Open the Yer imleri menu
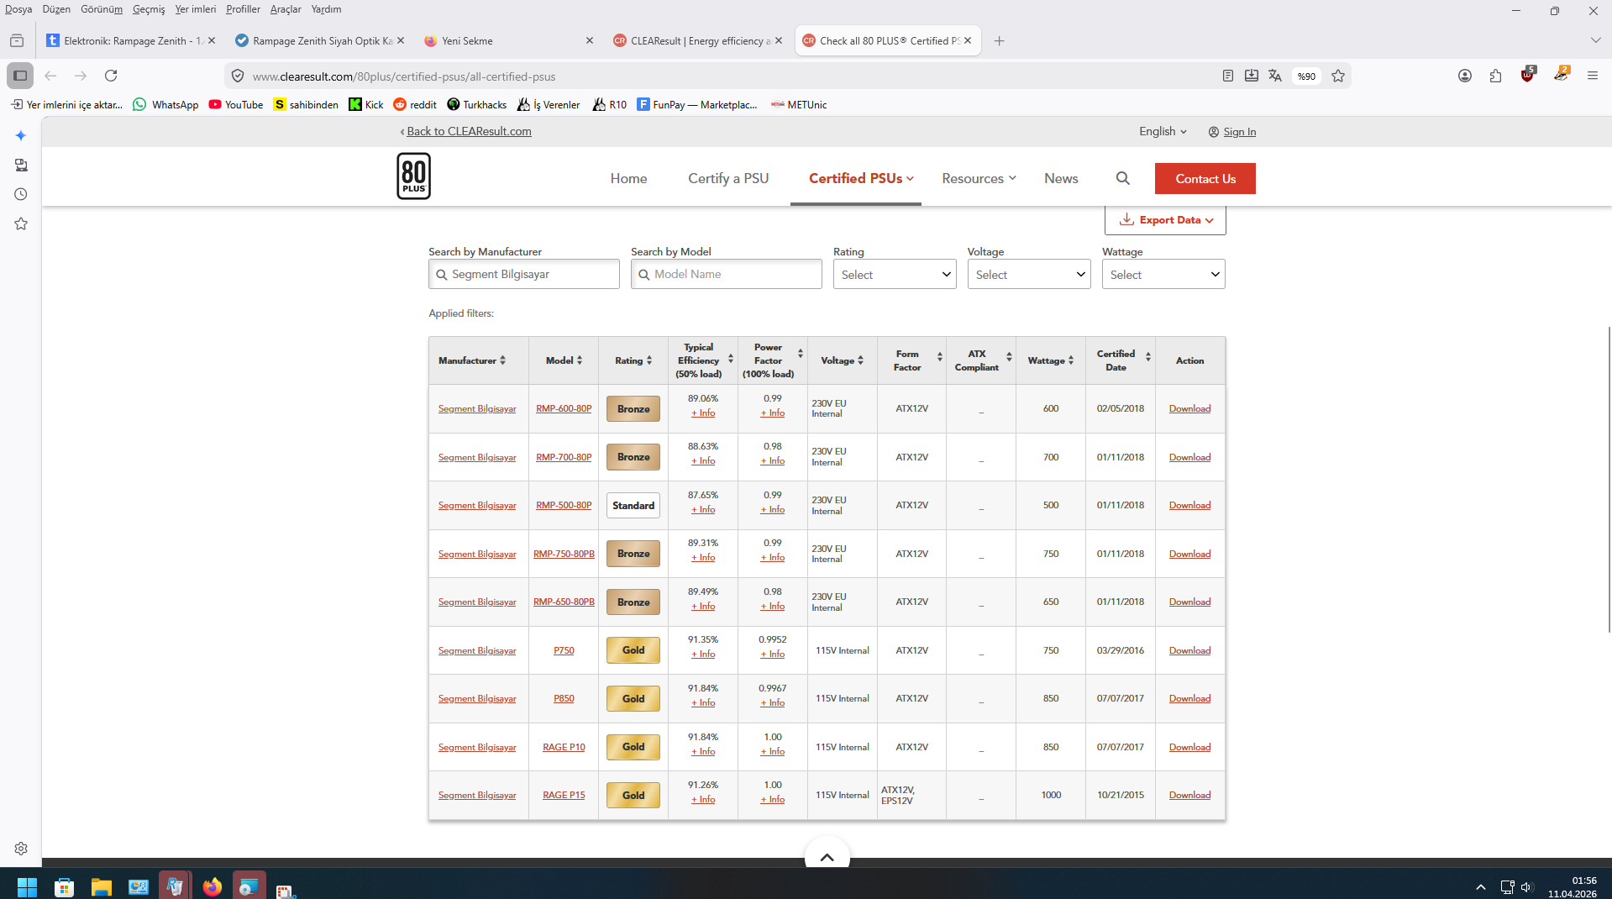The height and width of the screenshot is (899, 1612). tap(195, 9)
